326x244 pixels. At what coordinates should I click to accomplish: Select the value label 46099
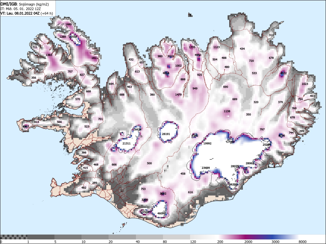pos(161,213)
